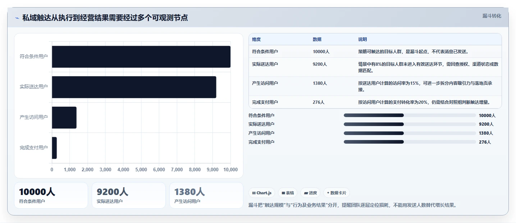Click the 符合条件用户 progress bar

(x=410, y=115)
